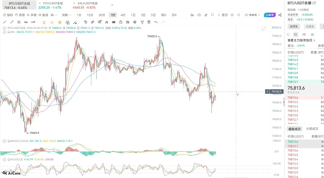Click the 0s refresh interval
324x178 pixels.
[192, 15]
